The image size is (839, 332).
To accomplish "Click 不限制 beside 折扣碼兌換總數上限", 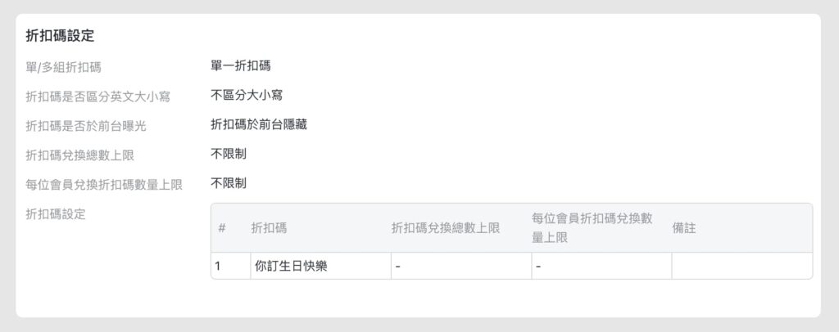I will point(229,154).
